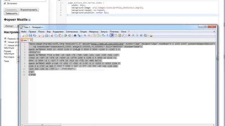Click the Save recorded macro icon in Notepad++
This screenshot has width=225, height=126.
(141, 35)
